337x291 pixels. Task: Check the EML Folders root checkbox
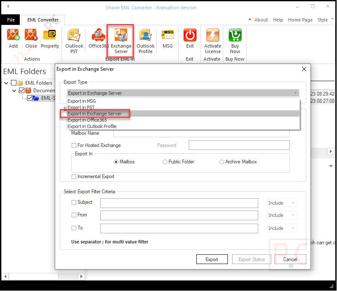coord(13,83)
